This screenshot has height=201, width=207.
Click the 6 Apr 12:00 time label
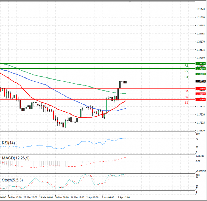[124, 197]
